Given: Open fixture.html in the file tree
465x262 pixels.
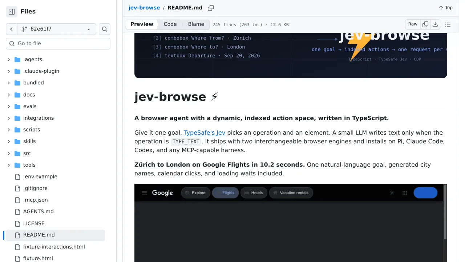Looking at the screenshot, I should [38, 258].
